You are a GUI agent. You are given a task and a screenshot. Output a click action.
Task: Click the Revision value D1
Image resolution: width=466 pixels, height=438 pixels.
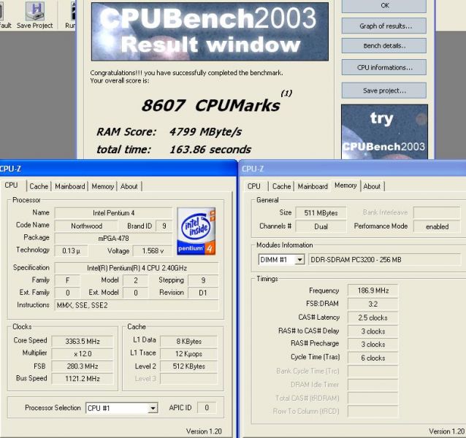point(203,293)
